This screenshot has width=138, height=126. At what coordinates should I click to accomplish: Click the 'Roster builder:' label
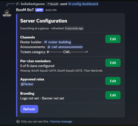[x=31, y=42]
